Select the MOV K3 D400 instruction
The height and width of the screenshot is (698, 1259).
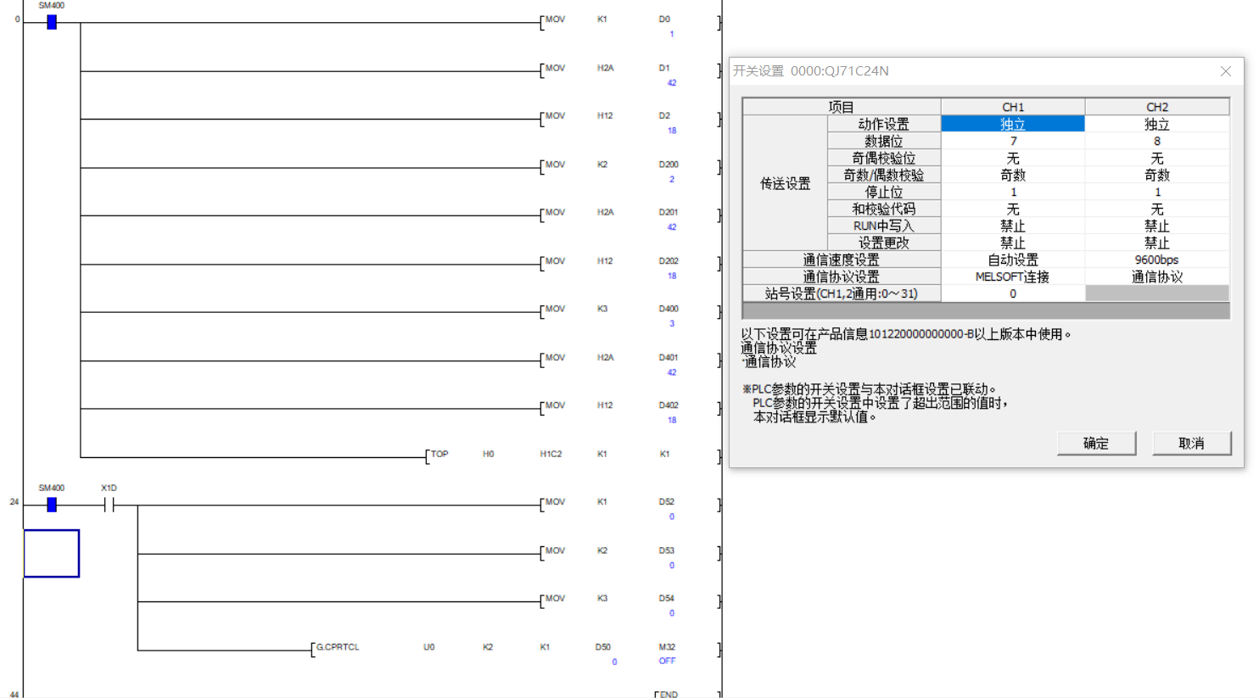(x=555, y=310)
